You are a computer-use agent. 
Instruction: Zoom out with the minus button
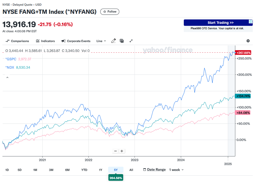(116, 151)
